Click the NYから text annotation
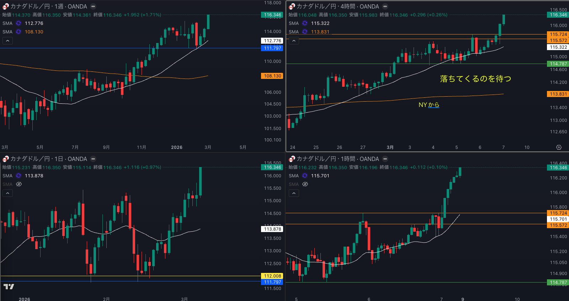Screen dimensions: 569x301 click(x=429, y=105)
